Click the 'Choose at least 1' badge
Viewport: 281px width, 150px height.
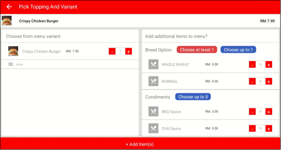[x=197, y=50]
